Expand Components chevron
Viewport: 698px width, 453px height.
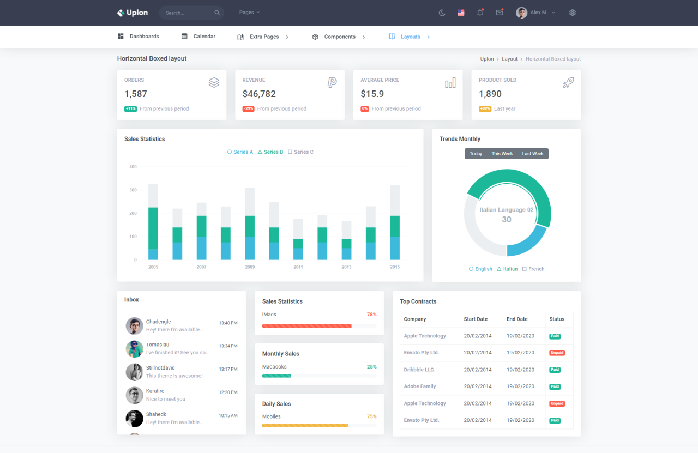click(x=364, y=37)
